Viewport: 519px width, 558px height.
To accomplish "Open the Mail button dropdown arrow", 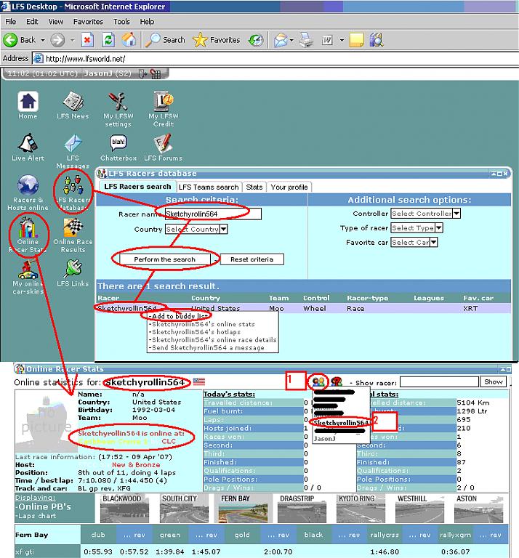I will coord(291,40).
